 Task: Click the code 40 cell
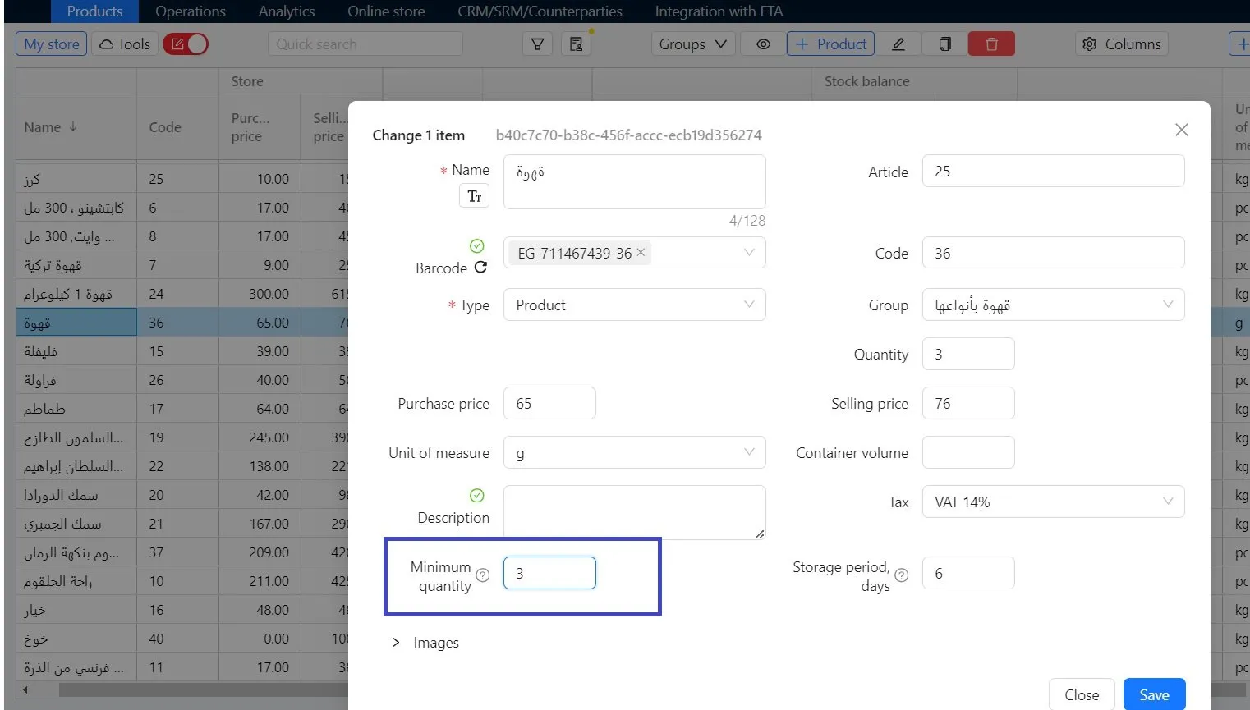[x=177, y=639]
